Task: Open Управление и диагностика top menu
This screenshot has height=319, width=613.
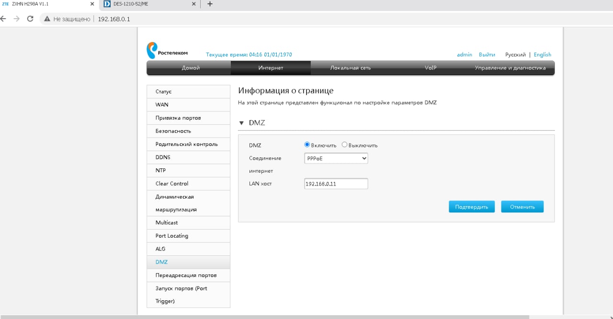Action: 510,68
